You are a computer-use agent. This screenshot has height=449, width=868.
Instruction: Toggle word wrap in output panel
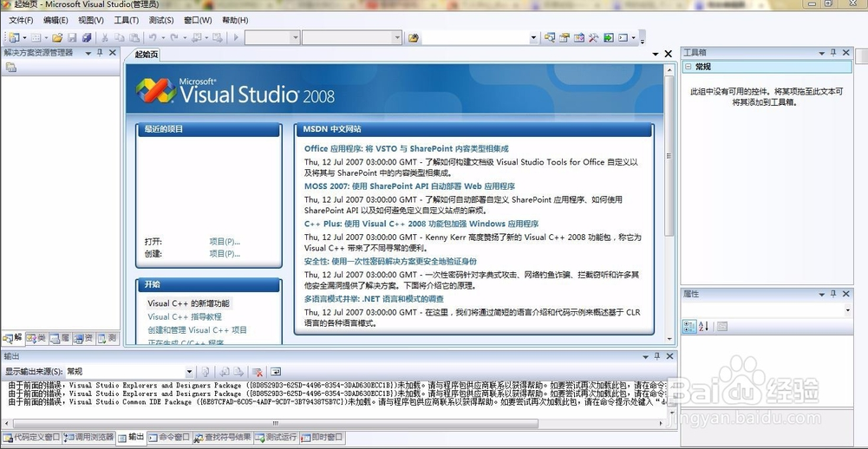coord(276,372)
